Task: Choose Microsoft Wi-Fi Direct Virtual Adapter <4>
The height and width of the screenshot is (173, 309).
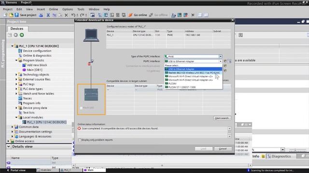Action: click(193, 80)
